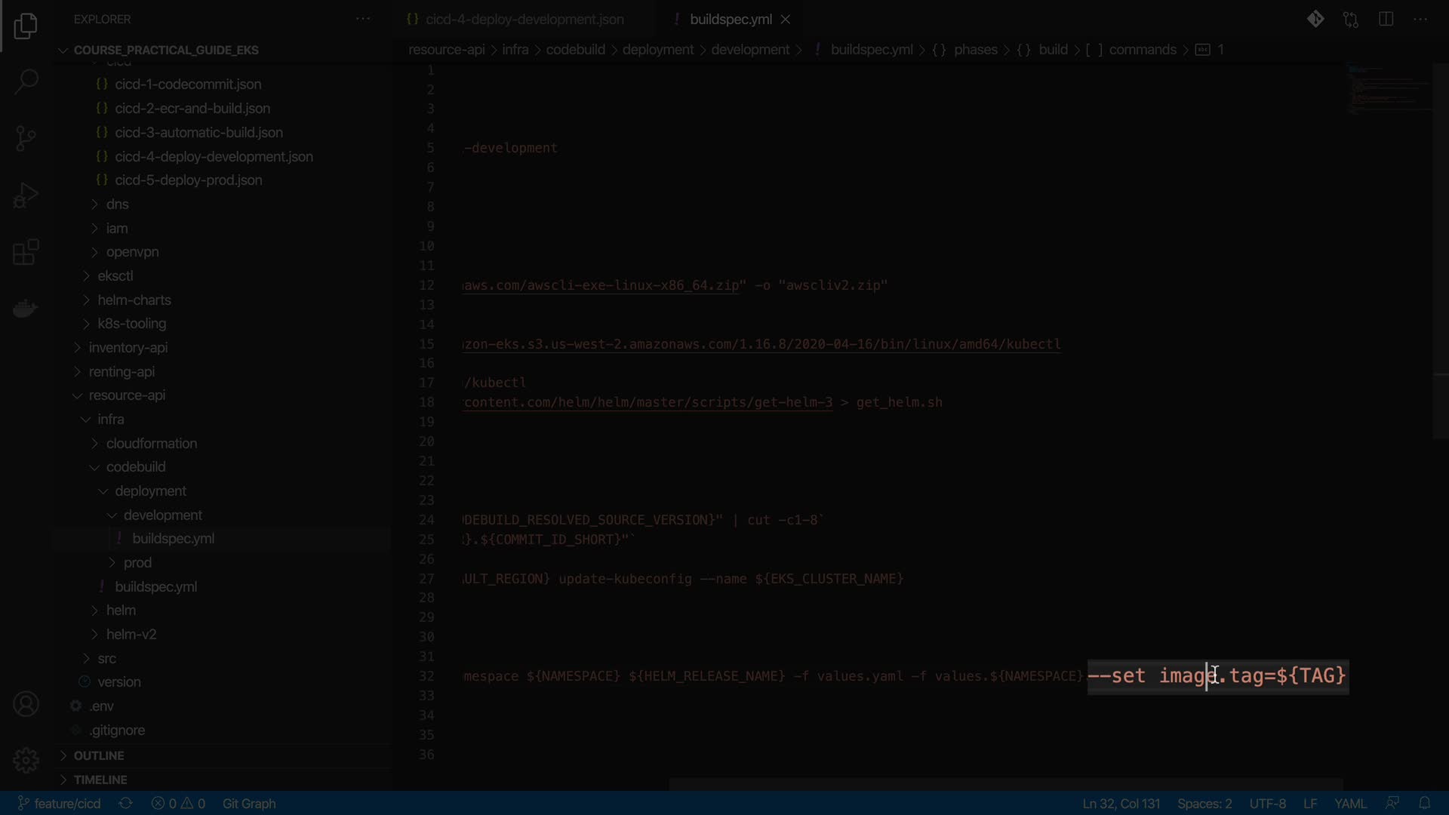Open the Search view in activity bar
Image resolution: width=1449 pixels, height=815 pixels.
click(x=26, y=81)
